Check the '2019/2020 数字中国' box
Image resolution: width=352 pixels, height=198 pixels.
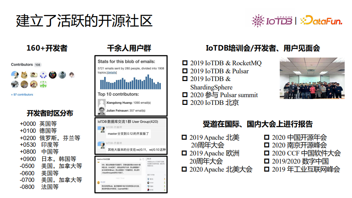click(267, 161)
